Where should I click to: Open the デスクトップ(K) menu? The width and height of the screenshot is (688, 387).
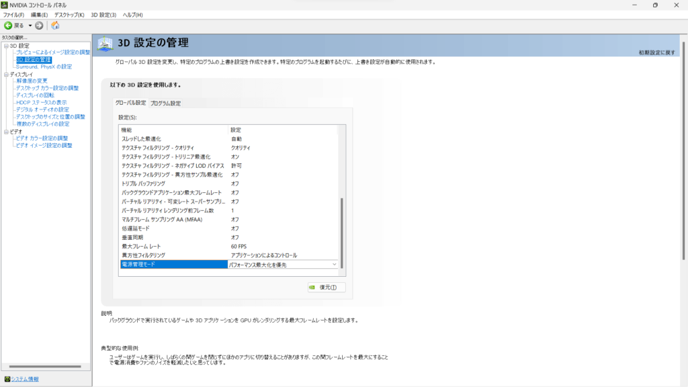coord(69,15)
